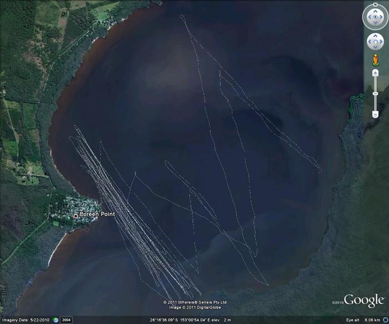Pan left with the move joystick arrow

click(x=369, y=42)
